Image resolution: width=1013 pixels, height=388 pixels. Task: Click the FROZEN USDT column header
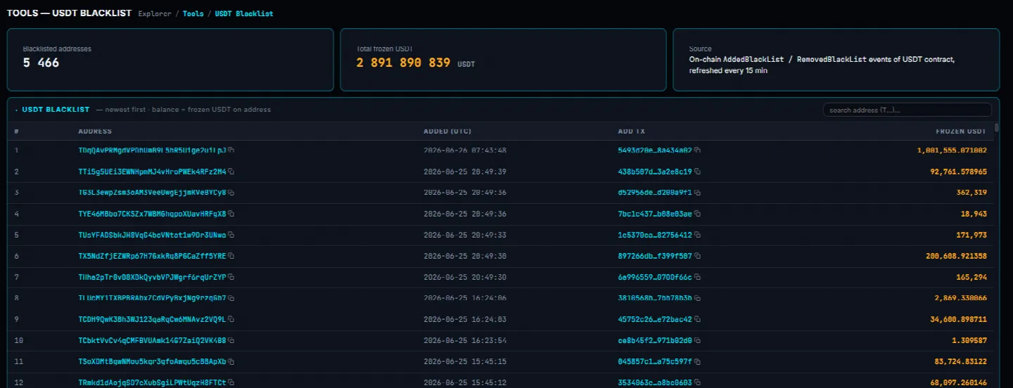click(x=961, y=131)
